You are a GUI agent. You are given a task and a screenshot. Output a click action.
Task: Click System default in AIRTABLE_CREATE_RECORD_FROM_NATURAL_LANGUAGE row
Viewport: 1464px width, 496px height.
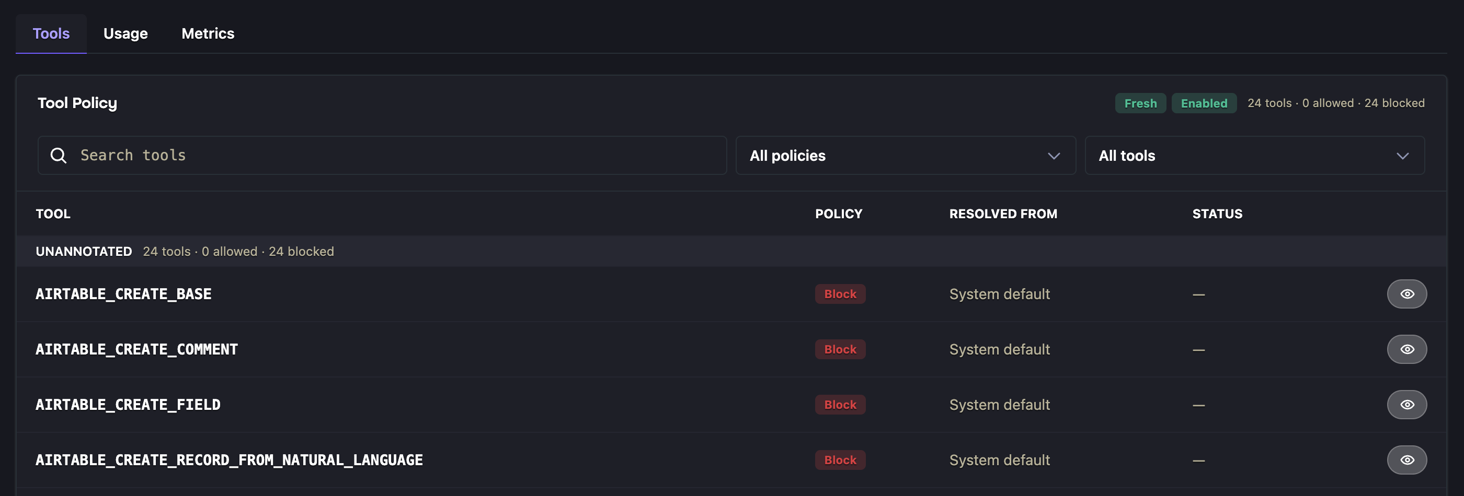(x=999, y=459)
